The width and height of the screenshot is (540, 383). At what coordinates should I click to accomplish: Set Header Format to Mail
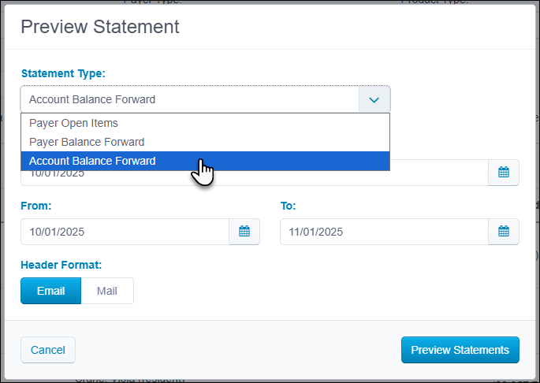[107, 291]
